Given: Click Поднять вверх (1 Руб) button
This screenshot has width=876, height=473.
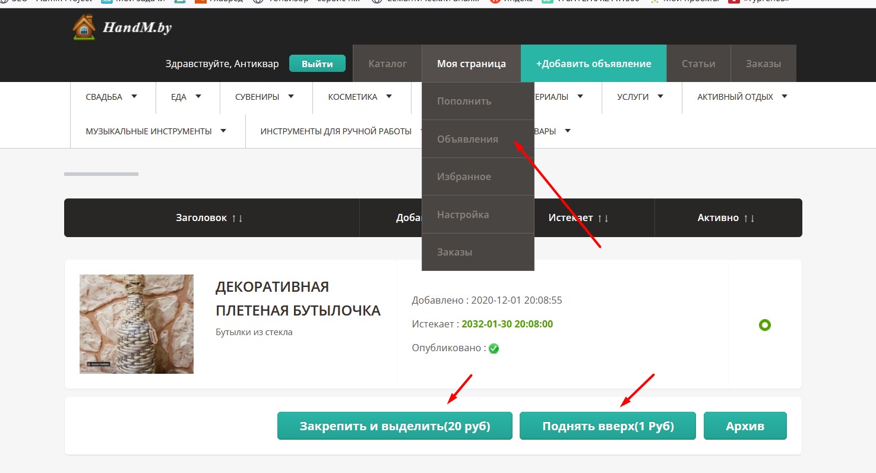Looking at the screenshot, I should [x=608, y=426].
